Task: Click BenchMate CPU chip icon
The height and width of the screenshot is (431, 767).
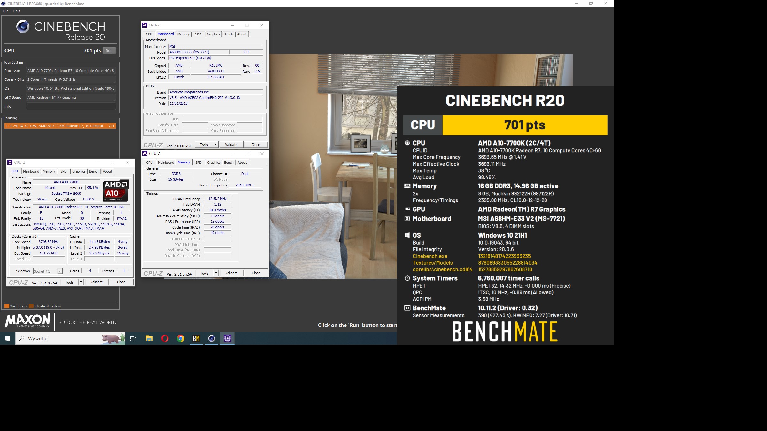Action: click(x=407, y=143)
